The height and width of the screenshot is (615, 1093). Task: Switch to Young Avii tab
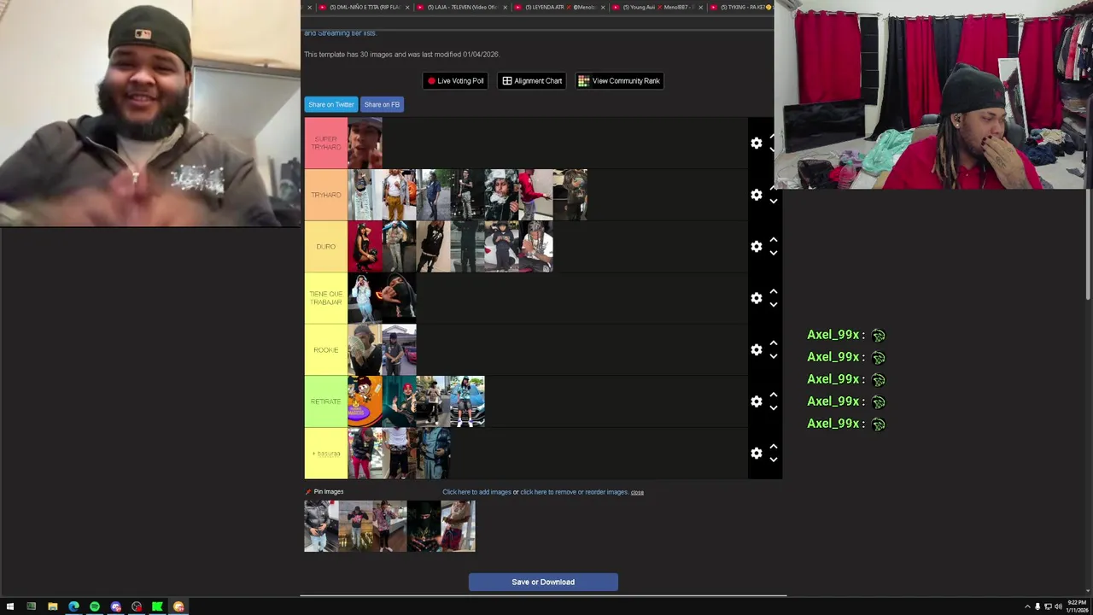click(657, 7)
